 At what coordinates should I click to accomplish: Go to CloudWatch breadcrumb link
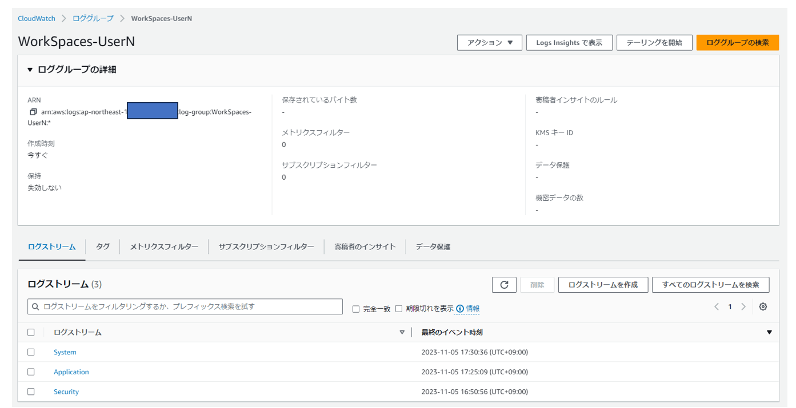(37, 18)
